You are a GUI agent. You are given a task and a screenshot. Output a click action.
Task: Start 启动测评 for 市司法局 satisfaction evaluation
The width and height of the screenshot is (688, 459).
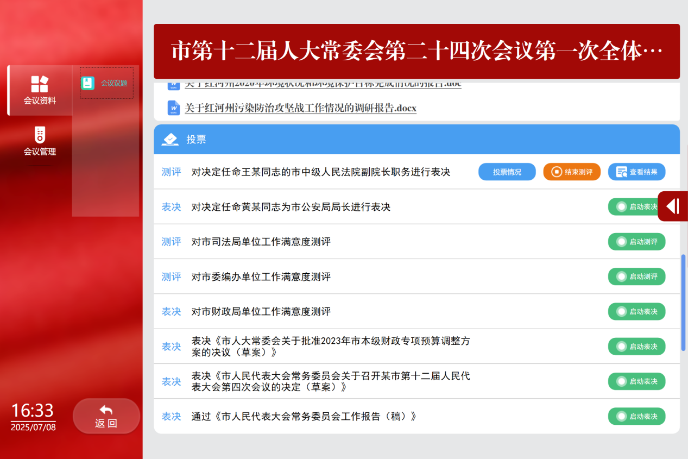tap(636, 242)
